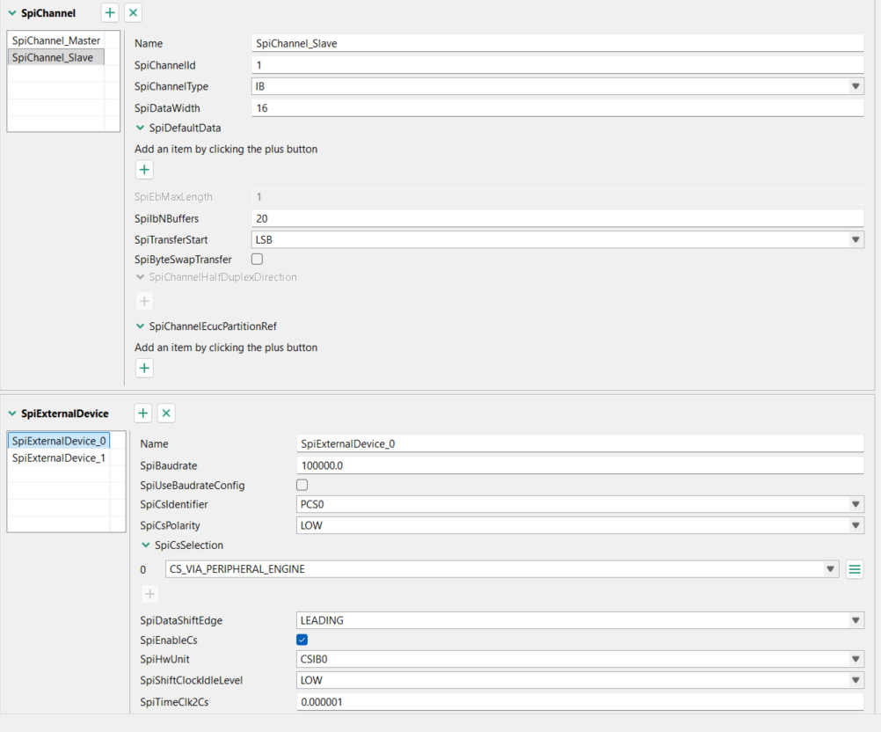Open the SpiTransferStart dropdown
Image resolution: width=881 pixels, height=732 pixels.
tap(856, 239)
